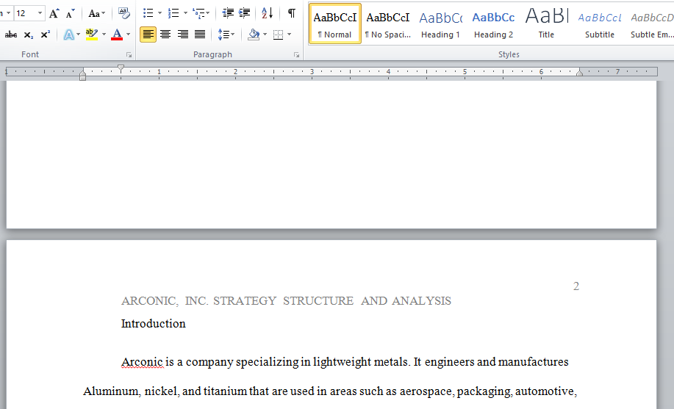Screen dimensions: 674x409
Task: Click the Sort A-Z icon
Action: [x=268, y=13]
